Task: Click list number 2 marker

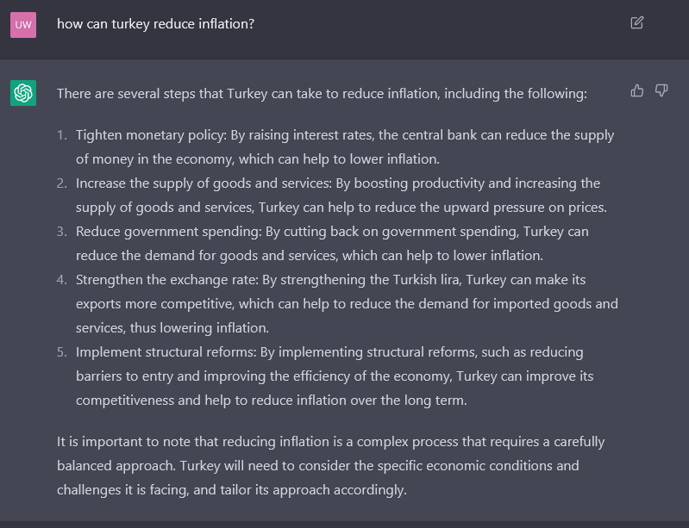Action: [62, 183]
